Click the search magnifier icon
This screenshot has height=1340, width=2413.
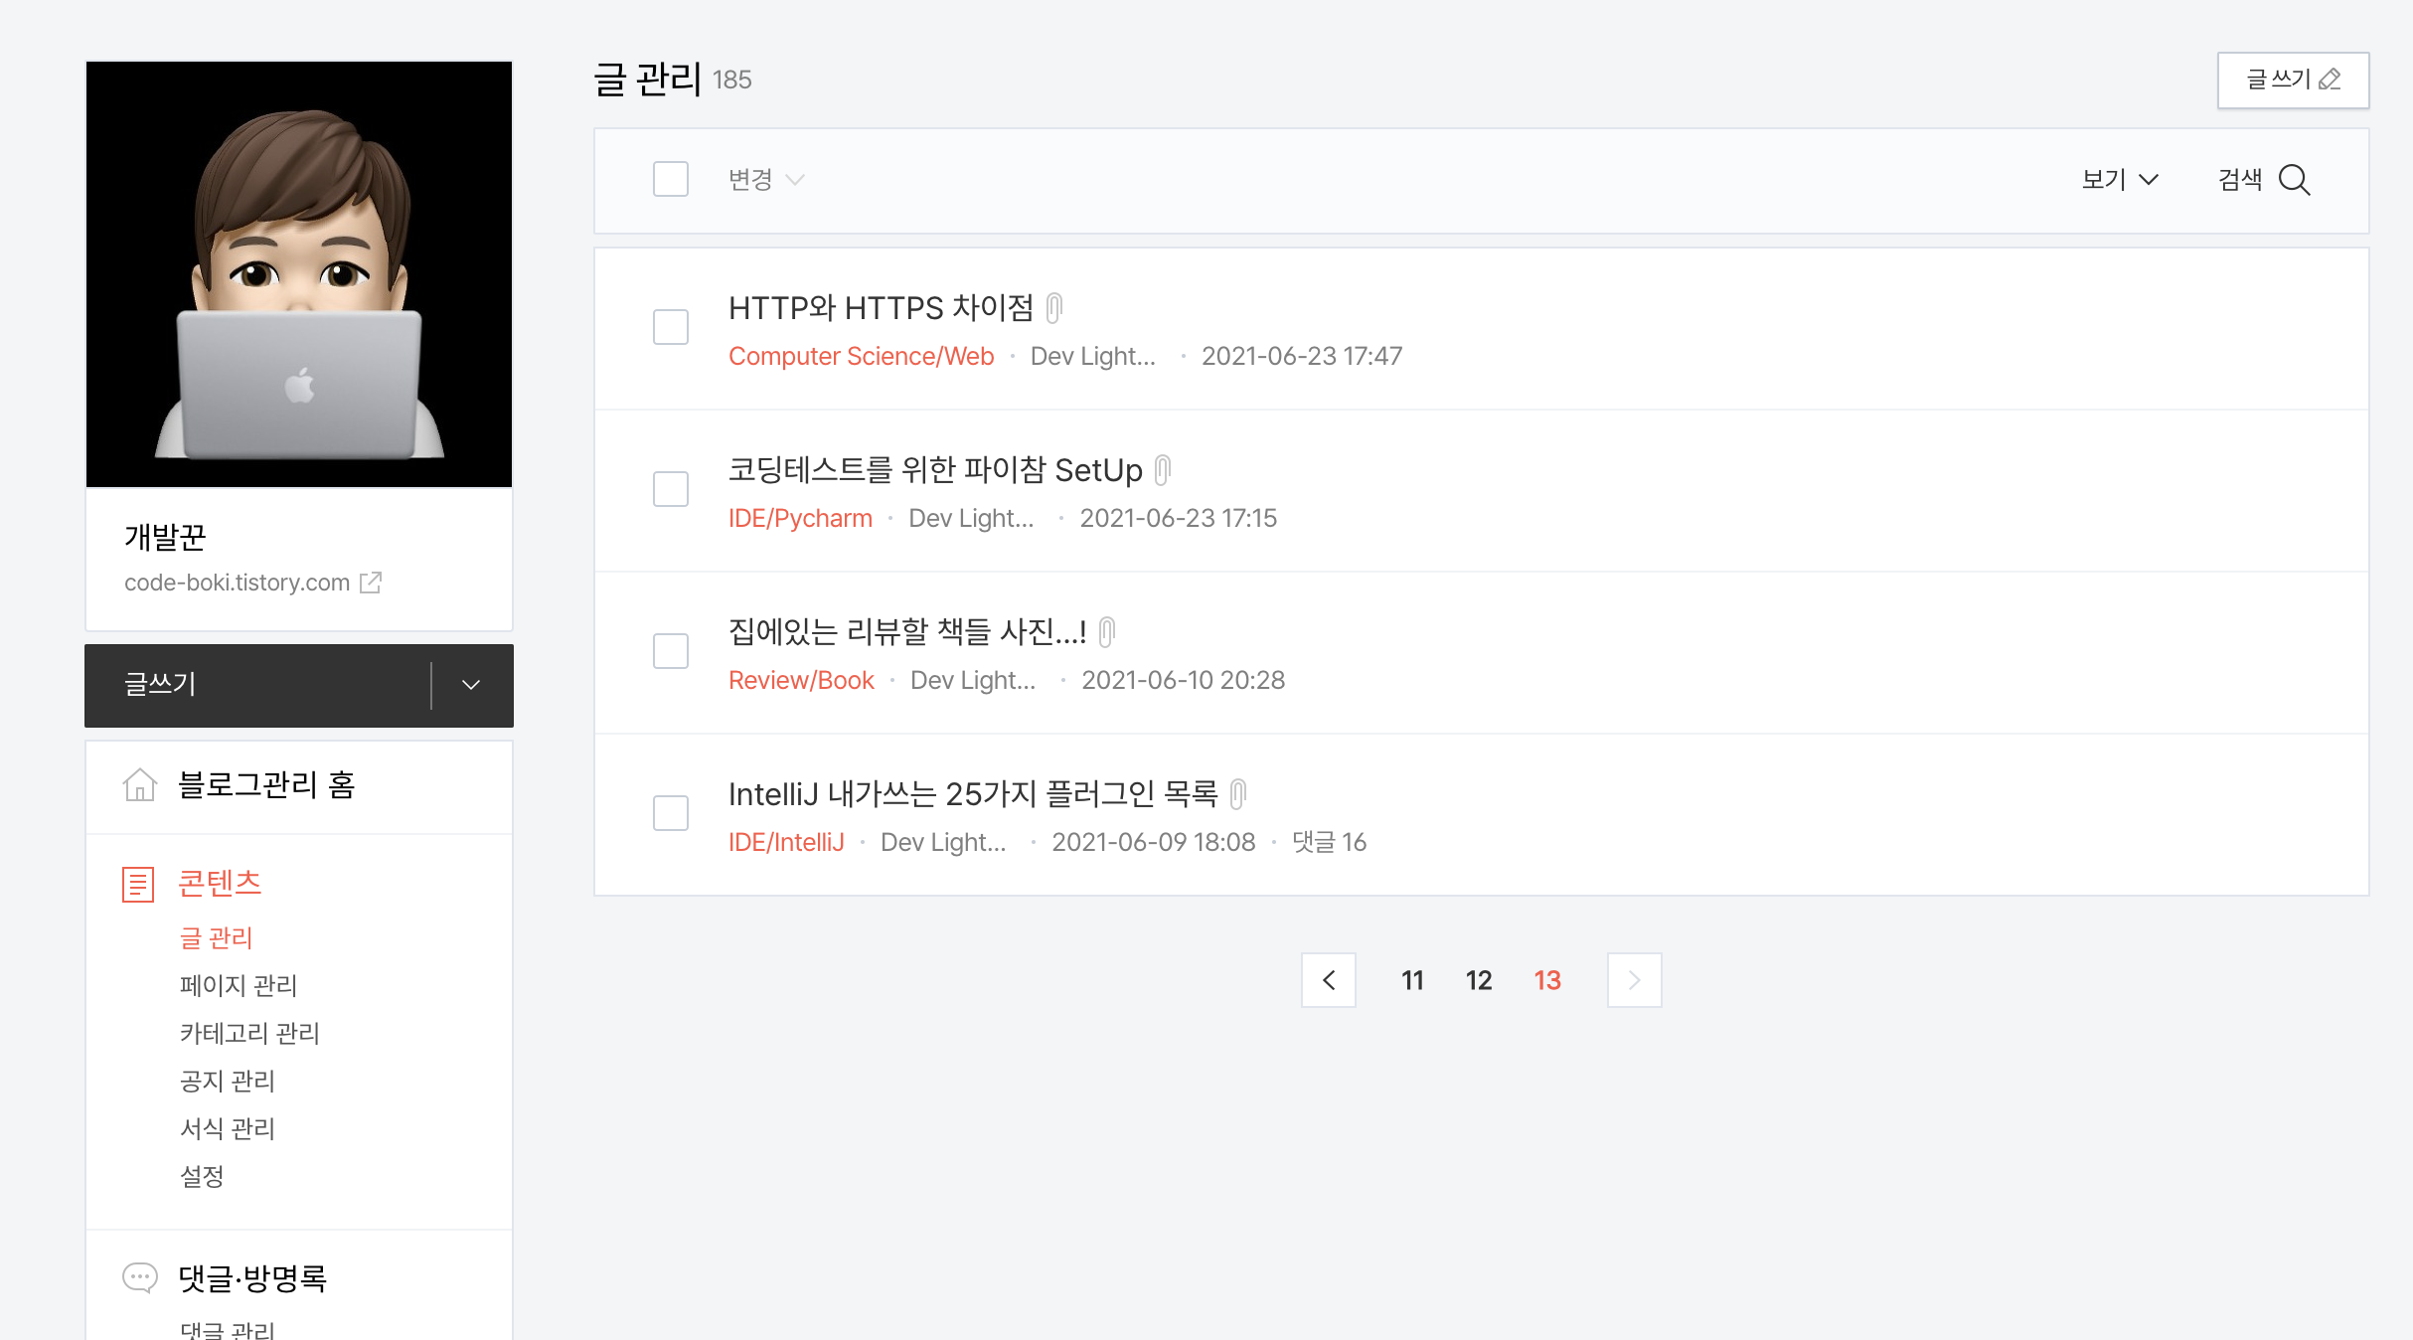coord(2294,180)
